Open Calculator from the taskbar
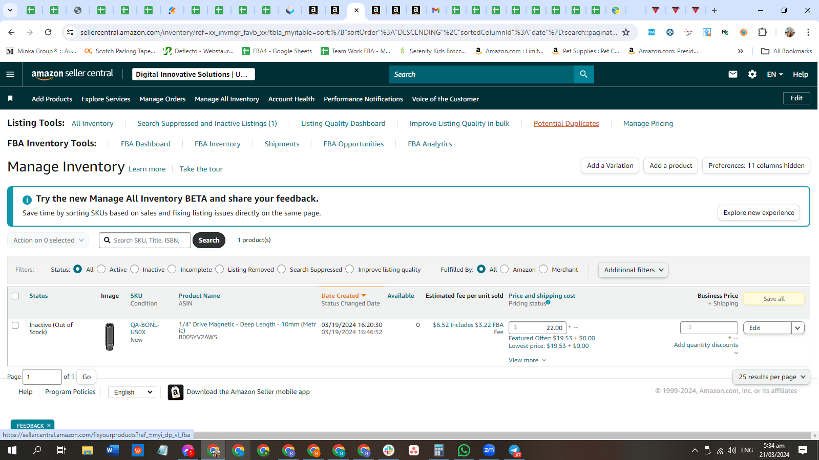Viewport: 819px width, 460px height. [x=439, y=450]
